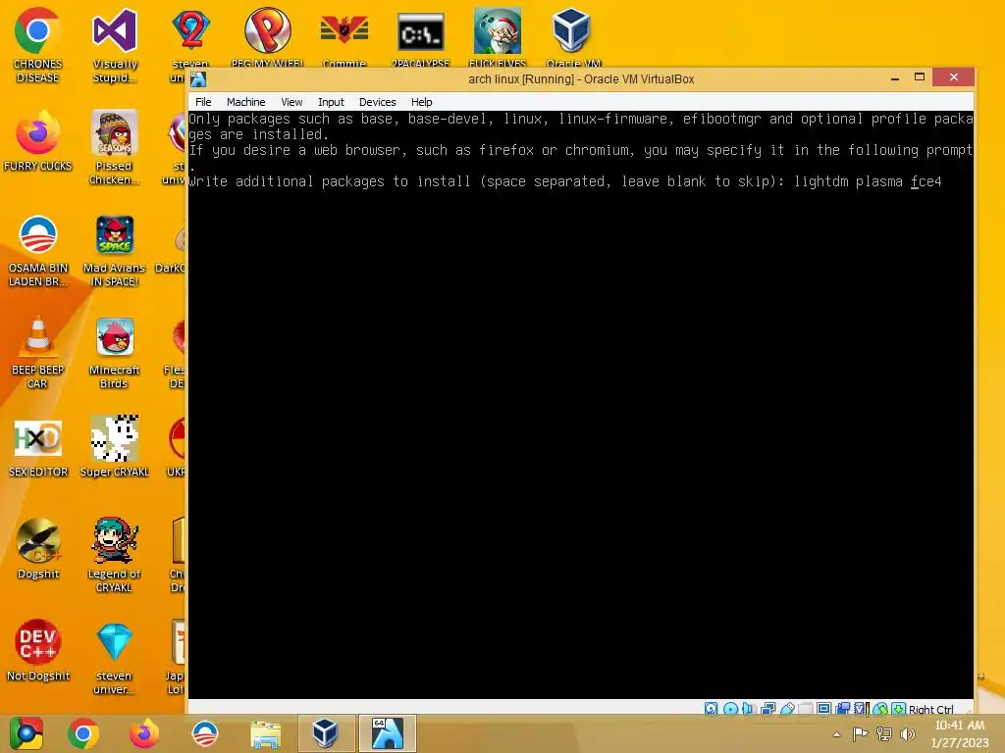This screenshot has height=753, width=1005.
Task: Select the Legend of CRYAKL desktop icon
Action: tap(114, 555)
